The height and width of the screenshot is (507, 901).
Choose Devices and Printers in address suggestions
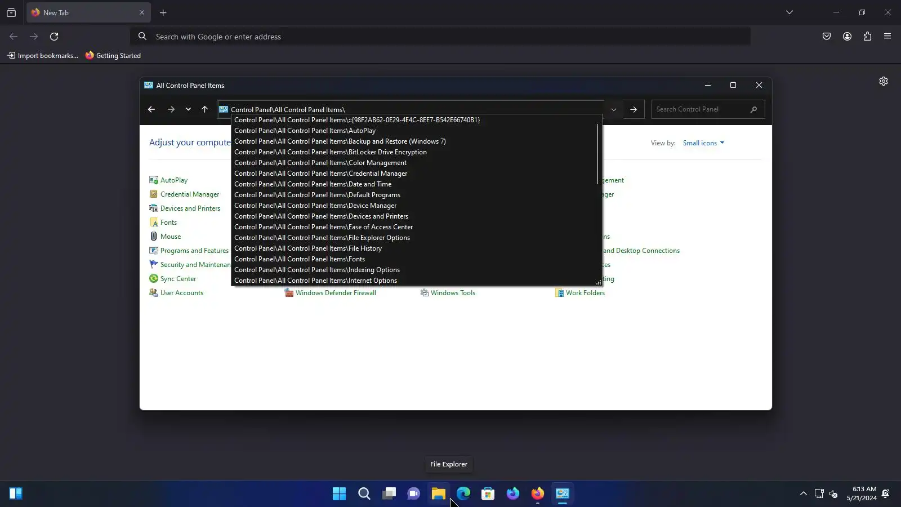414,216
